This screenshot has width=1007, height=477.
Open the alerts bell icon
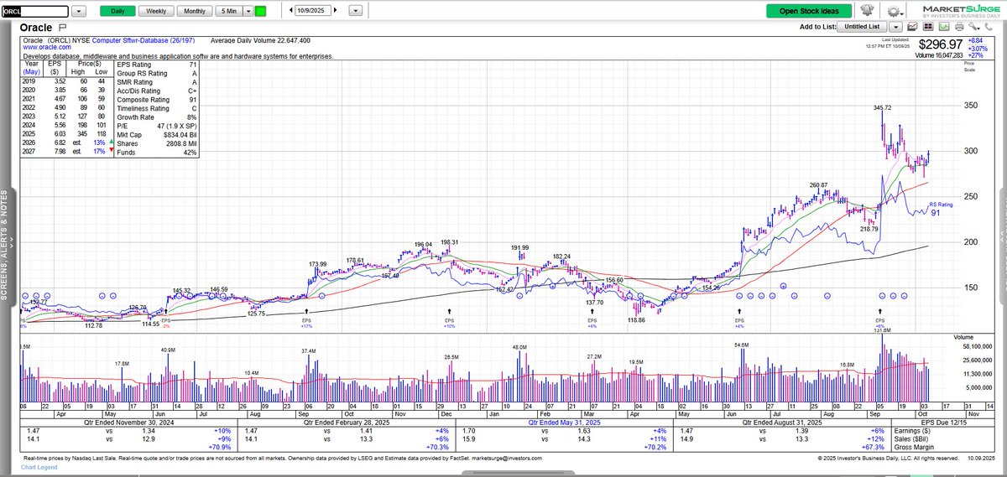click(x=867, y=10)
